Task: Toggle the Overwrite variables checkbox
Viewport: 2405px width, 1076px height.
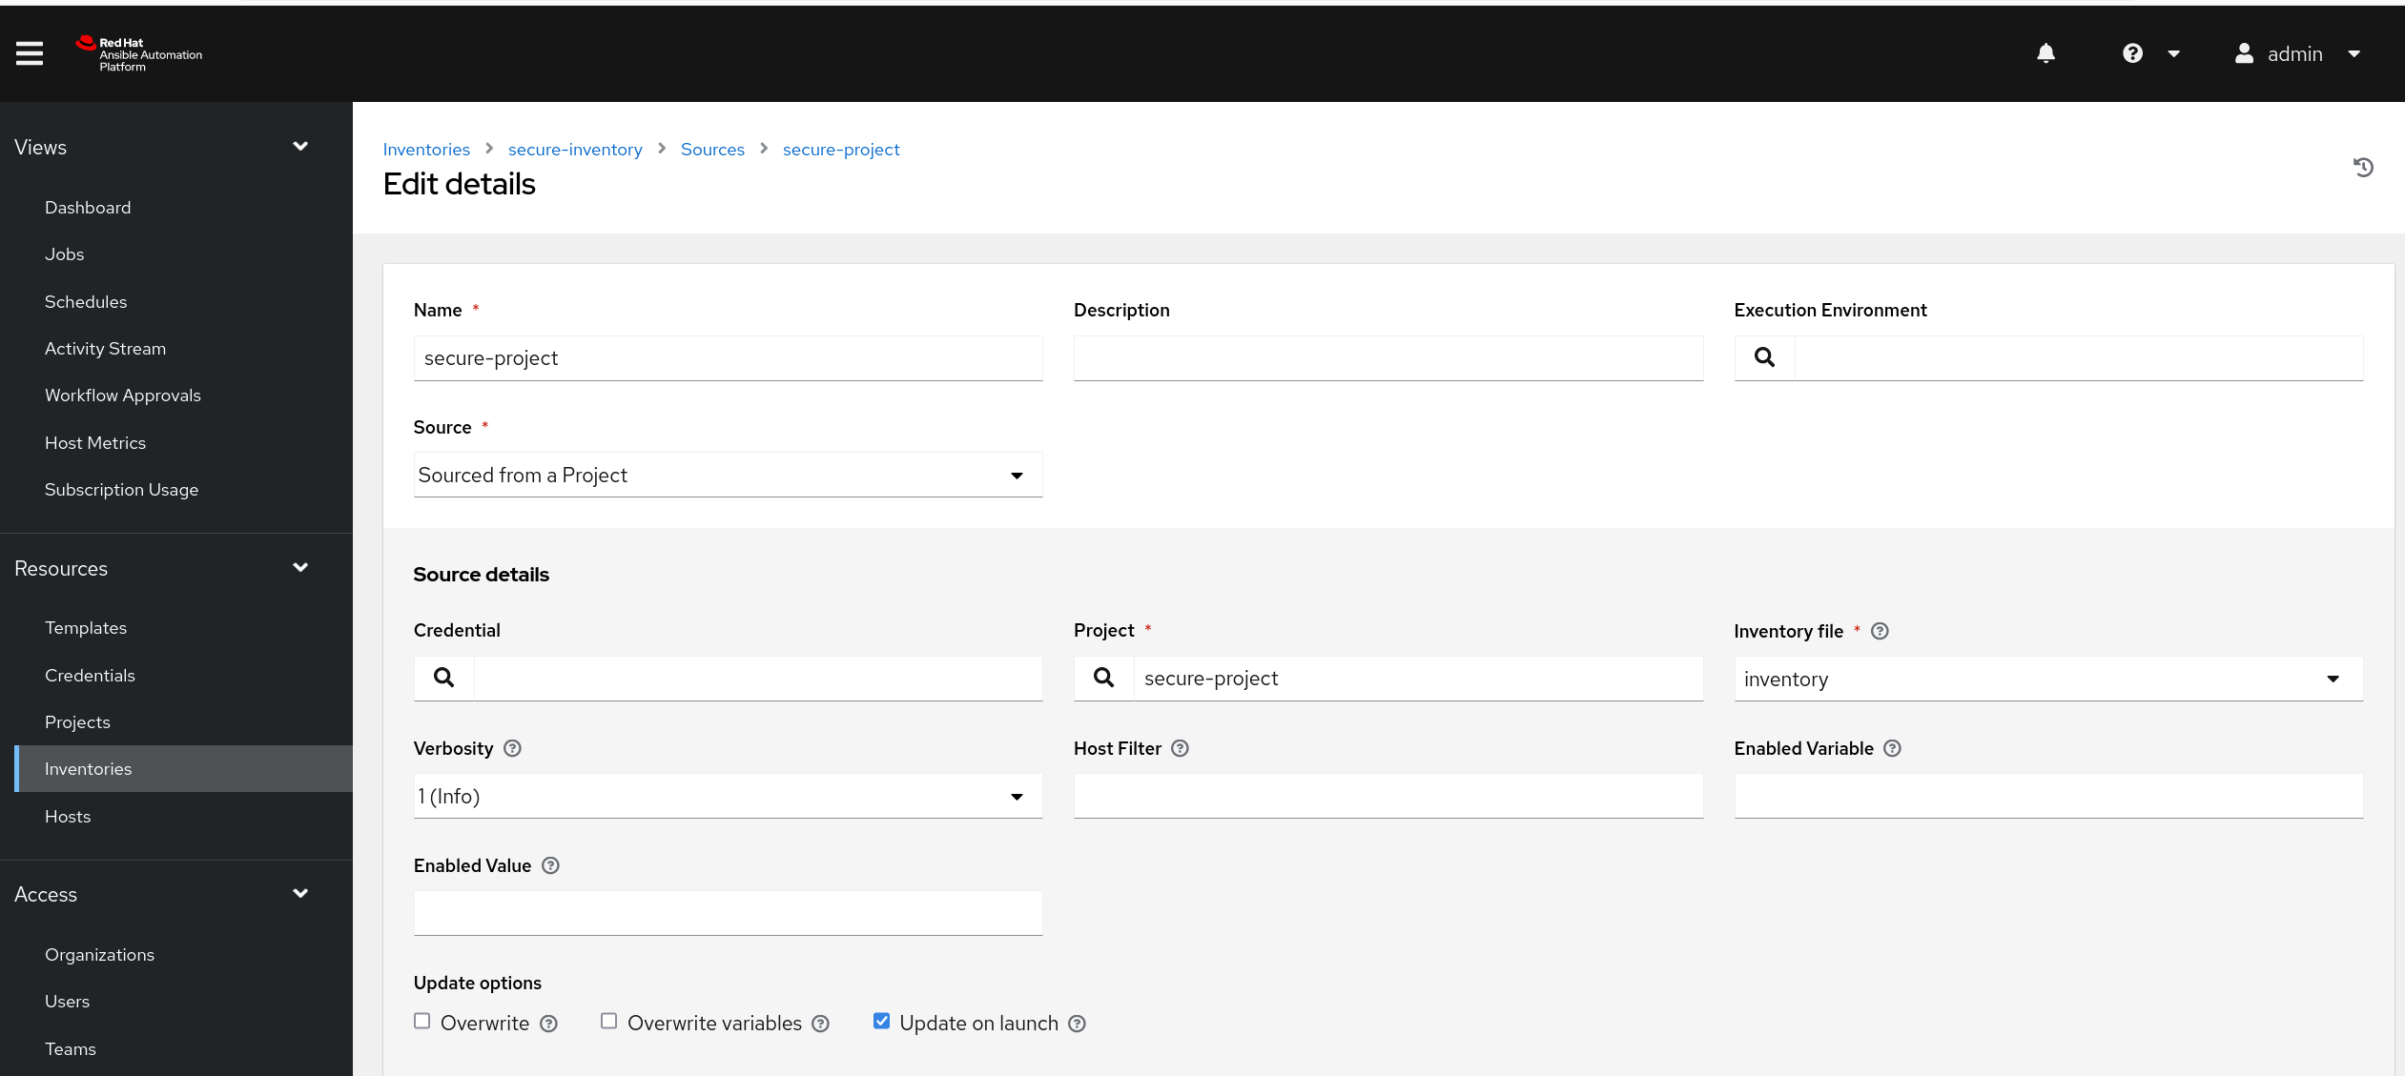Action: pyautogui.click(x=607, y=1021)
